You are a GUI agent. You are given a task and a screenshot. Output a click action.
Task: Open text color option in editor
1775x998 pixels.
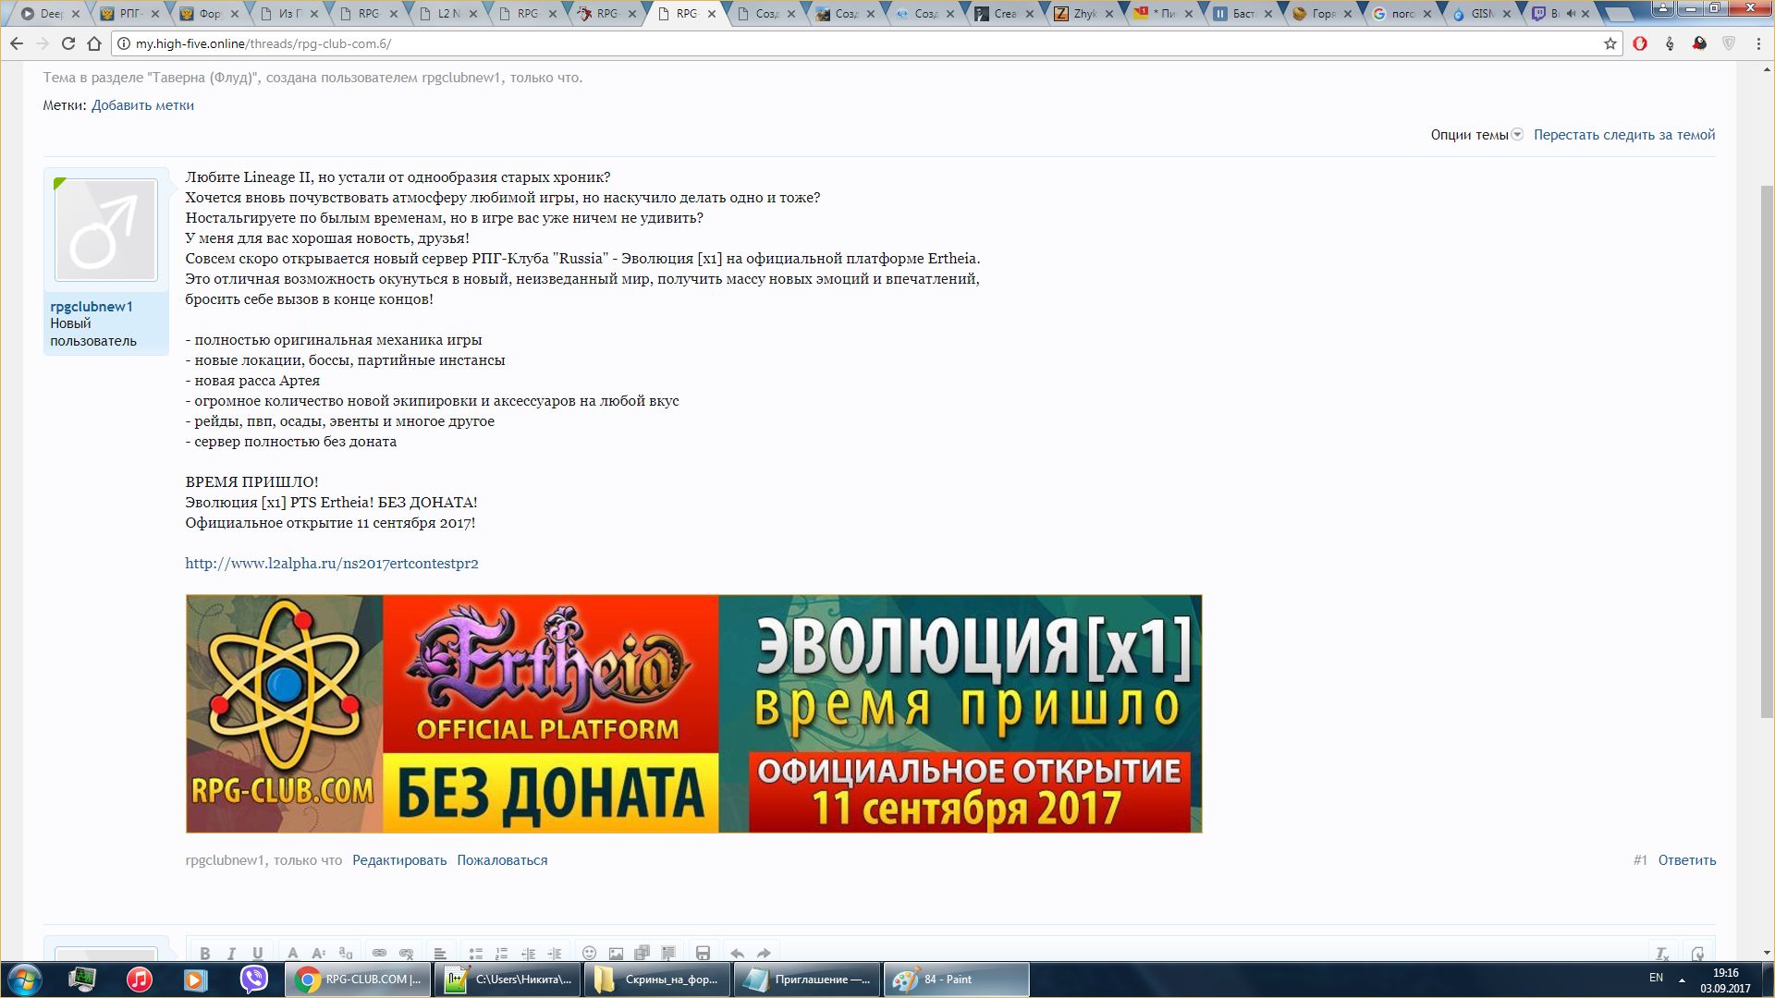tap(292, 953)
